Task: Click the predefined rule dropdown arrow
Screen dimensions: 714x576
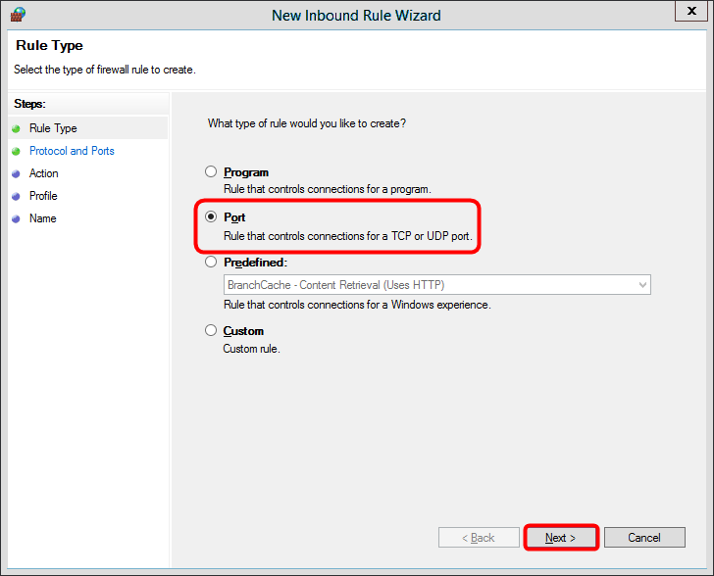Action: (642, 285)
